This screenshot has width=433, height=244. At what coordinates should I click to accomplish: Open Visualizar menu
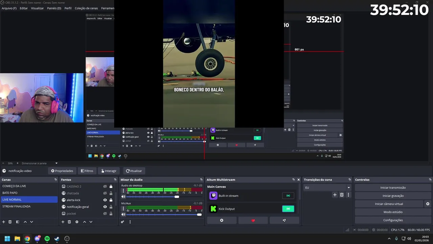coord(37,8)
